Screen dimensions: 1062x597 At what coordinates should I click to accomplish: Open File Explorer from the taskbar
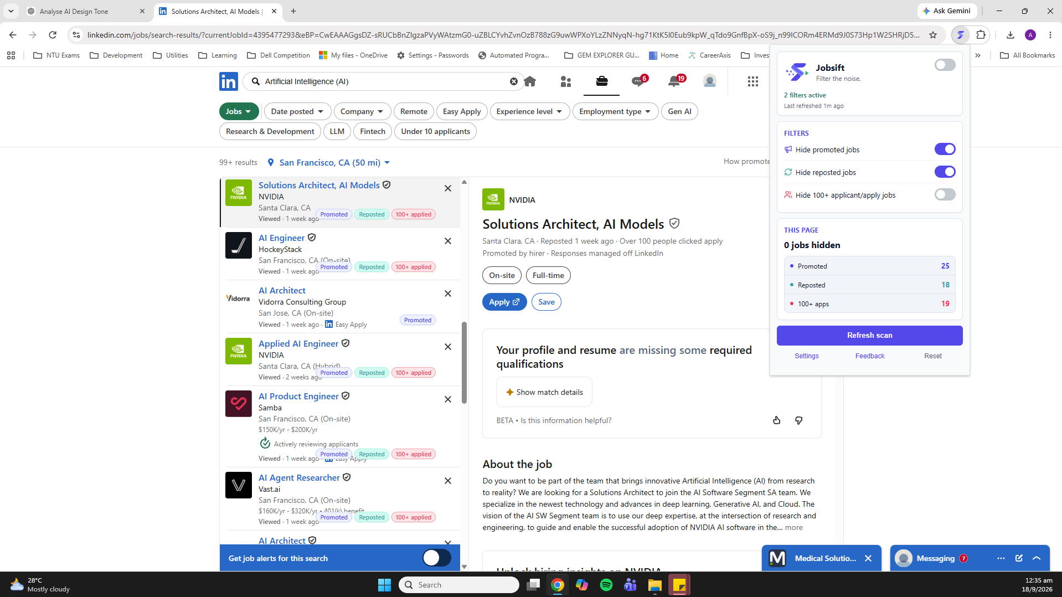pyautogui.click(x=655, y=585)
